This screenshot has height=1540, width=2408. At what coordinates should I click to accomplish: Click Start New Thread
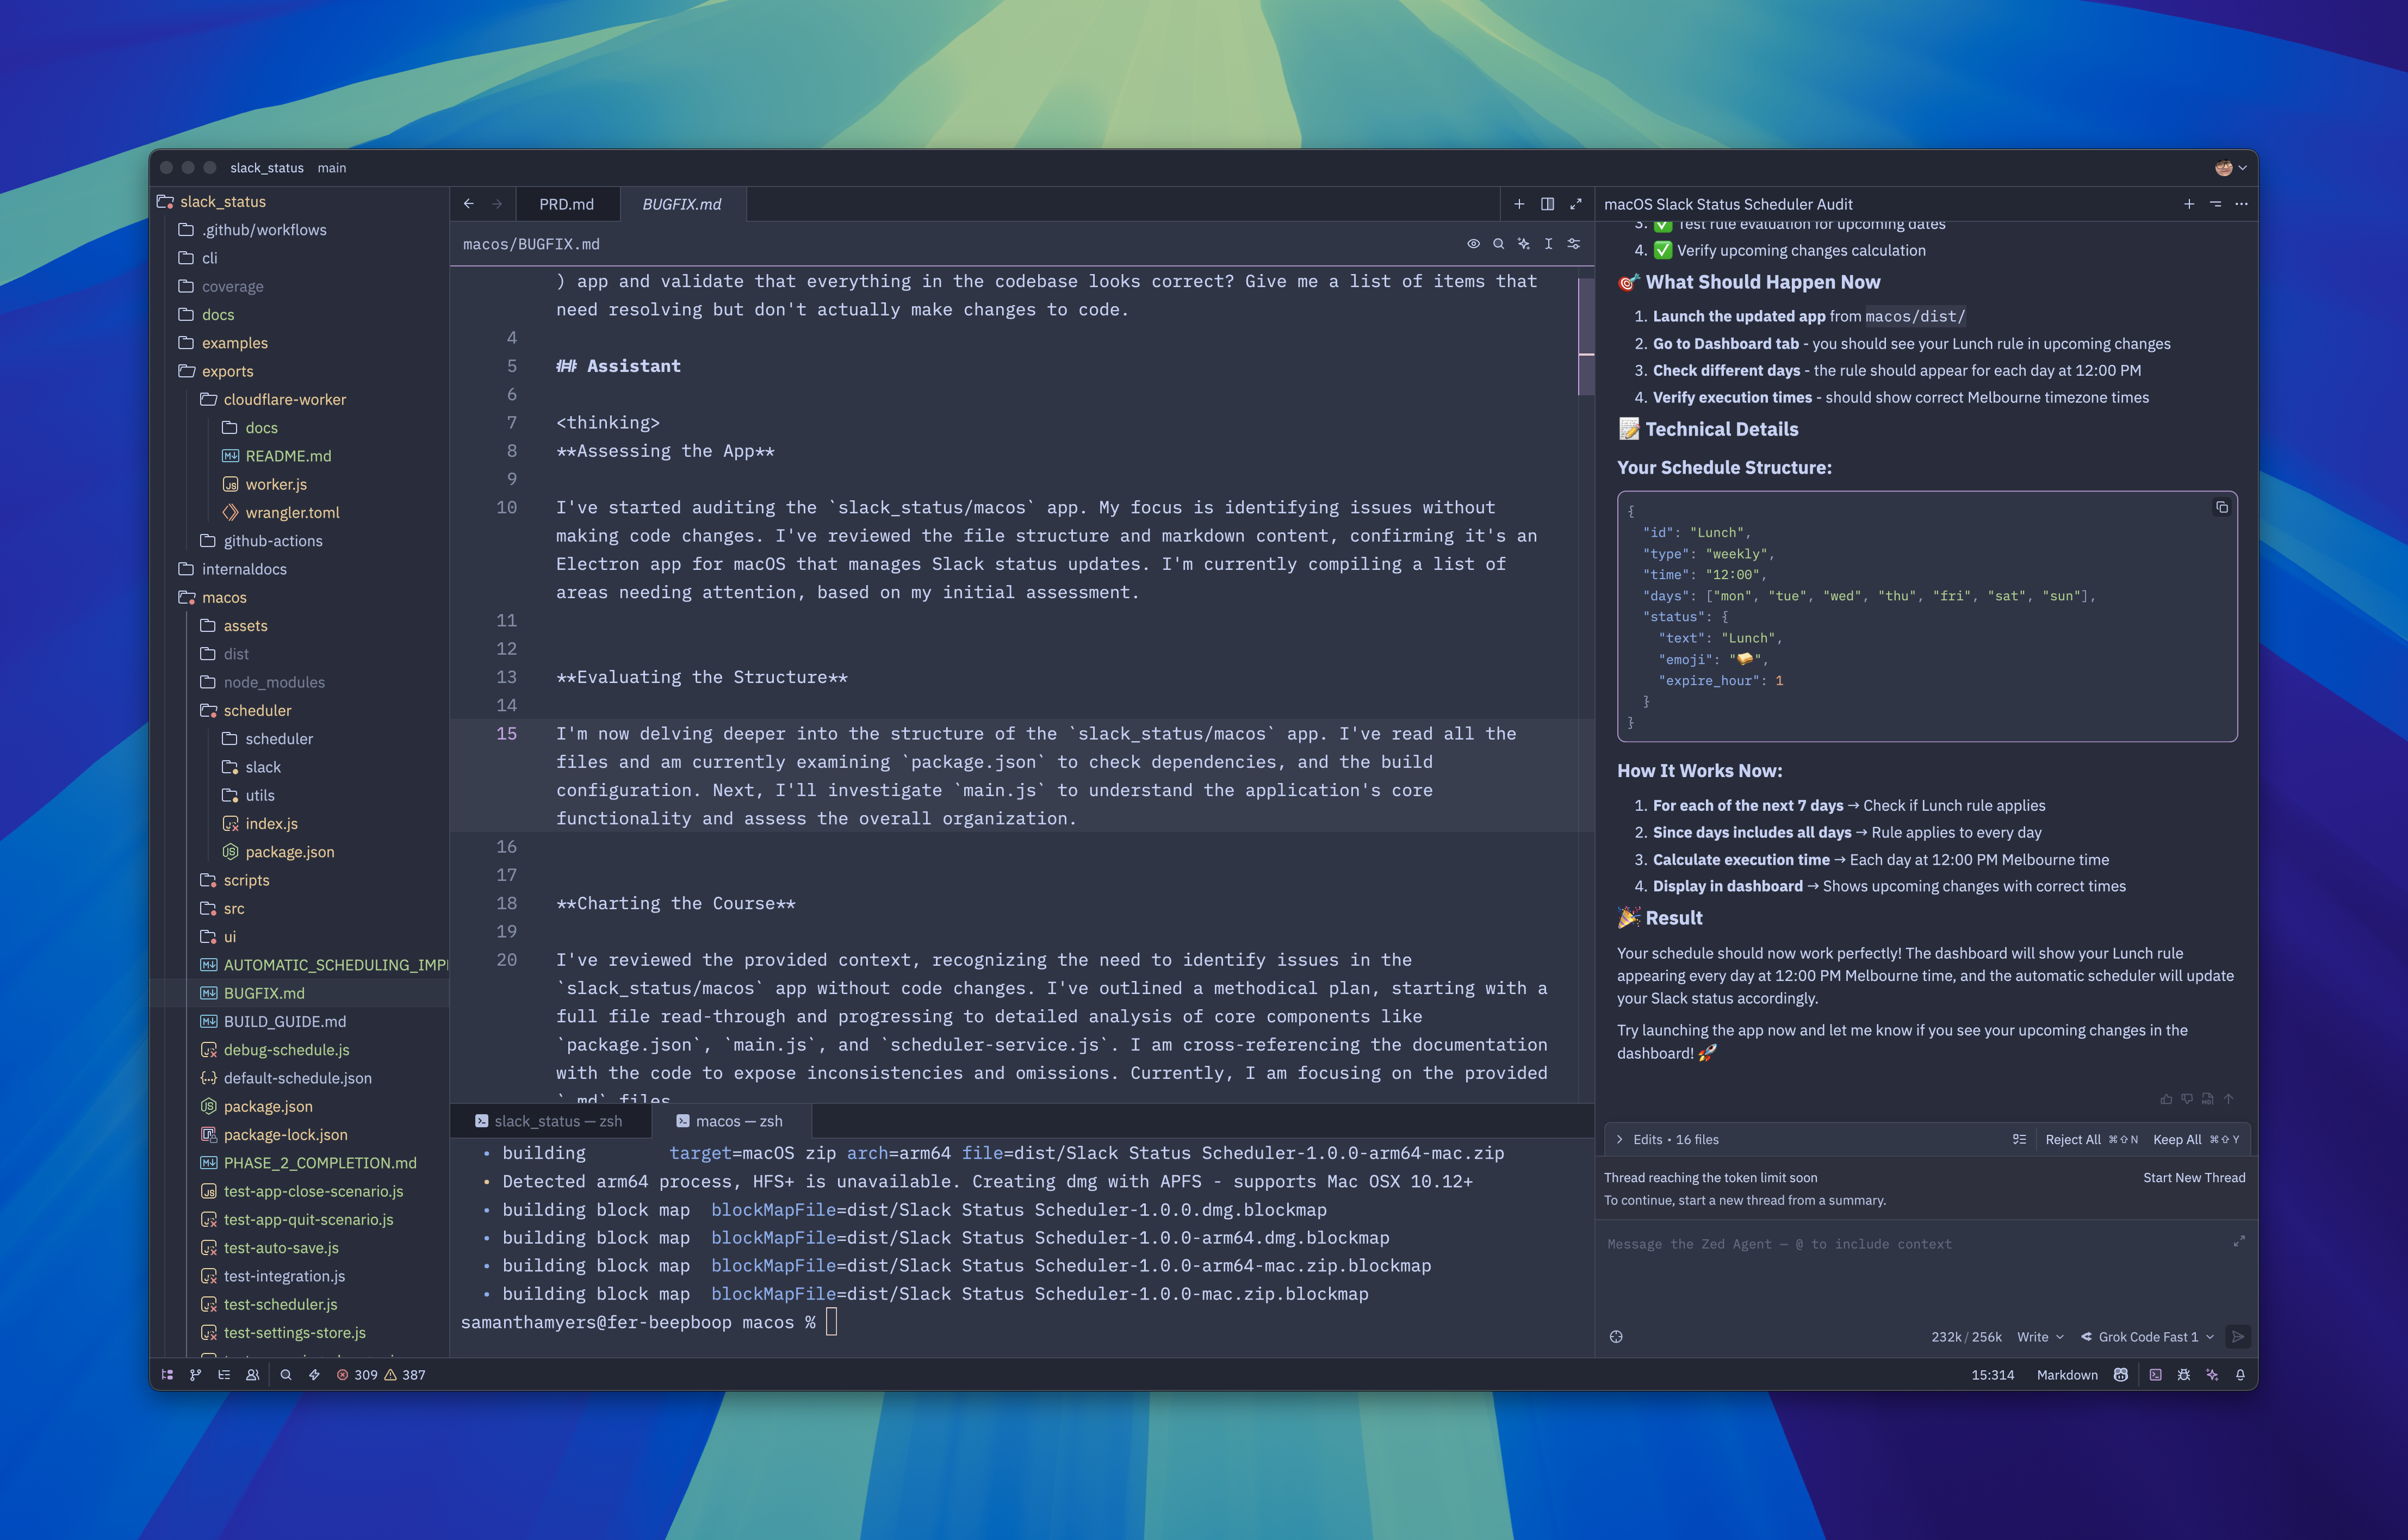pyautogui.click(x=2194, y=1178)
